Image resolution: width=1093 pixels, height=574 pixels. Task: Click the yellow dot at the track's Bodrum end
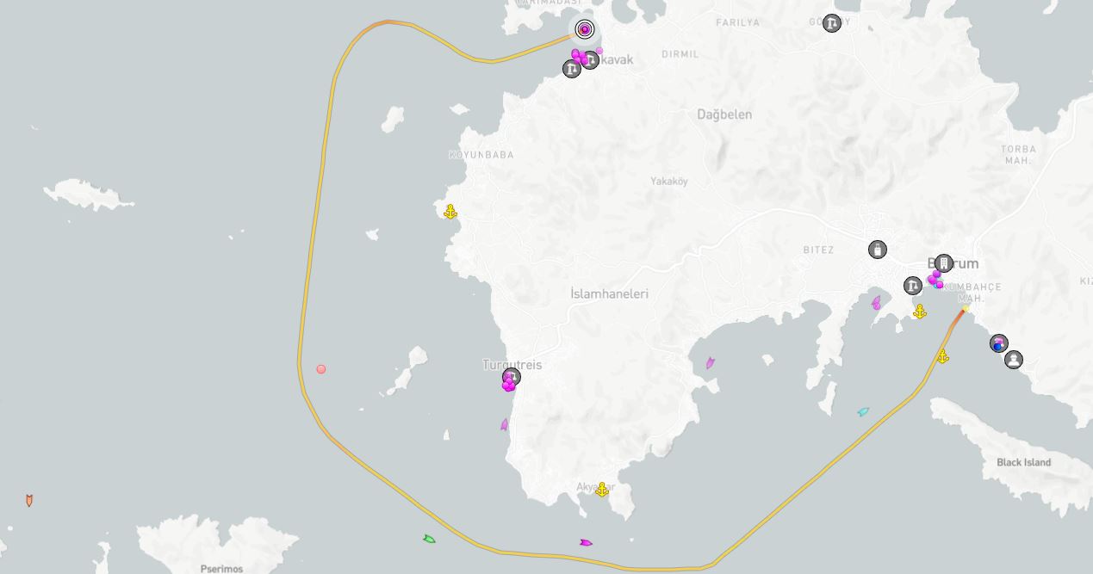point(966,309)
